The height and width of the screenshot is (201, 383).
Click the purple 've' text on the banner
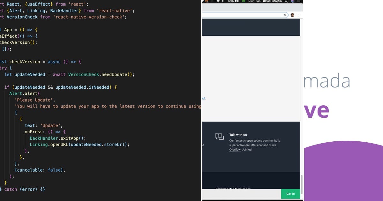[316, 110]
